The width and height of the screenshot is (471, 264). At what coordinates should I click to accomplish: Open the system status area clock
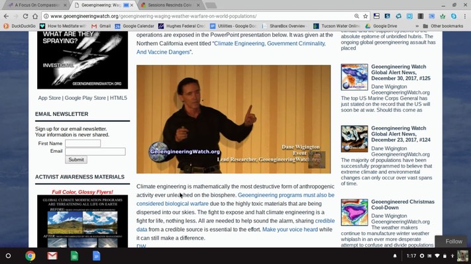point(411,256)
